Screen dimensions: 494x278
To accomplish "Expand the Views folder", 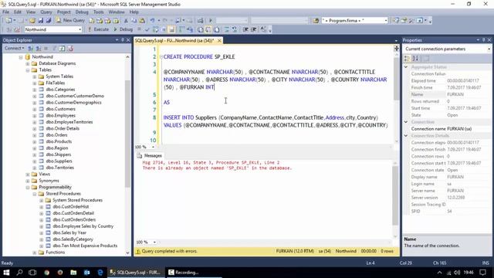I will (x=28, y=174).
